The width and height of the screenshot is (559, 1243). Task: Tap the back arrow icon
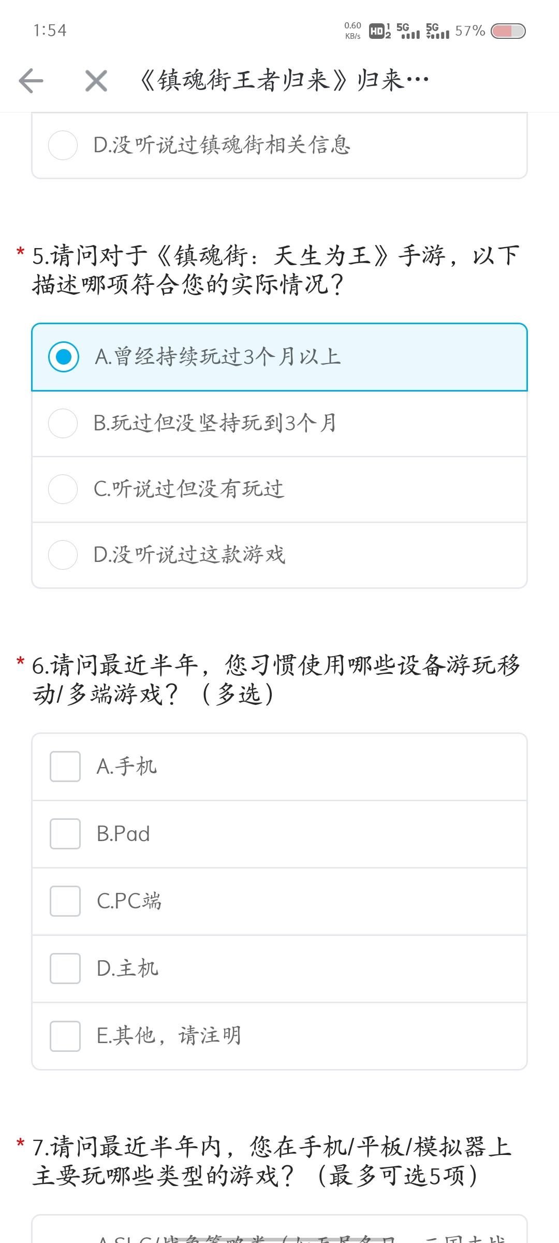(31, 81)
